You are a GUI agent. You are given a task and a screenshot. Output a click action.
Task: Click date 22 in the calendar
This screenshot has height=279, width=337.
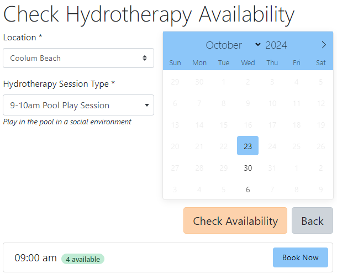click(223, 146)
